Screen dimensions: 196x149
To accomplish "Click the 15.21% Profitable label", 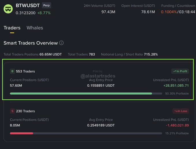I will (x=177, y=133).
